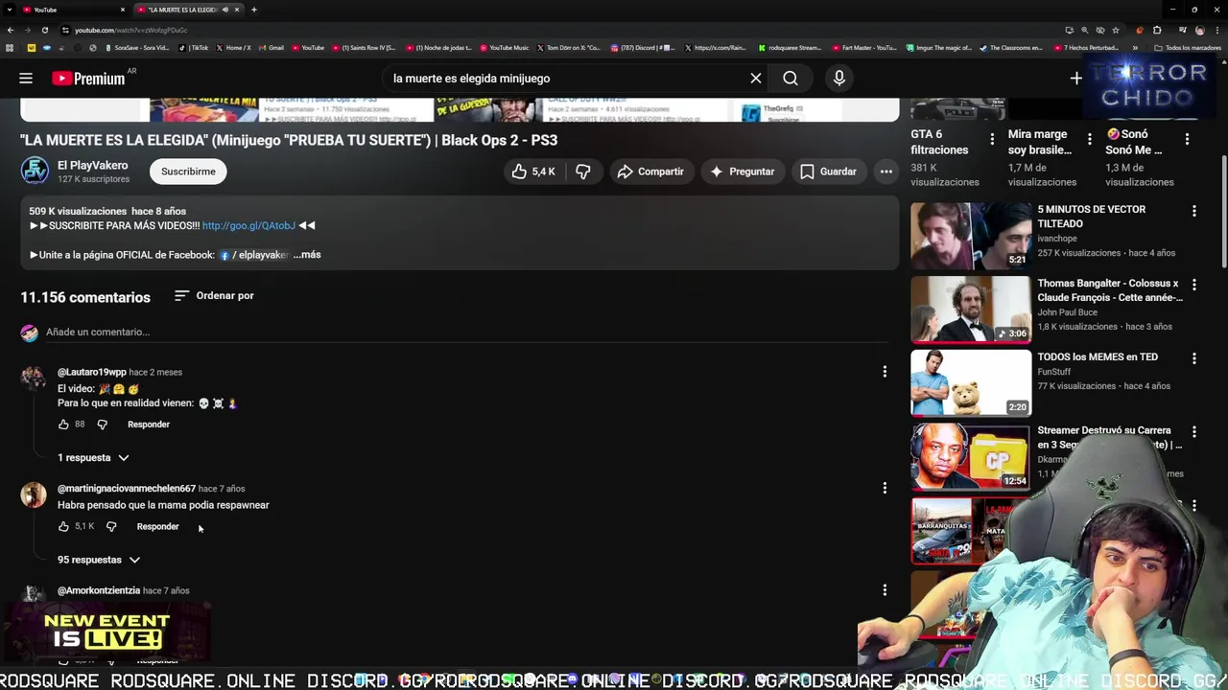Image resolution: width=1228 pixels, height=690 pixels.
Task: Expand 95 respuestas thread
Action: coord(99,560)
